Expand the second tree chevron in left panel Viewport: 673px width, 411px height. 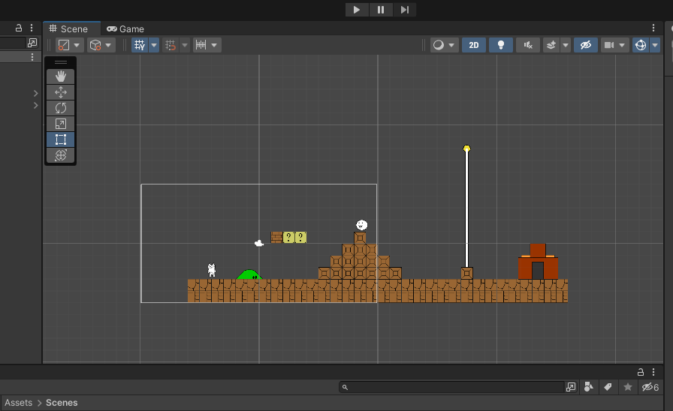click(35, 106)
